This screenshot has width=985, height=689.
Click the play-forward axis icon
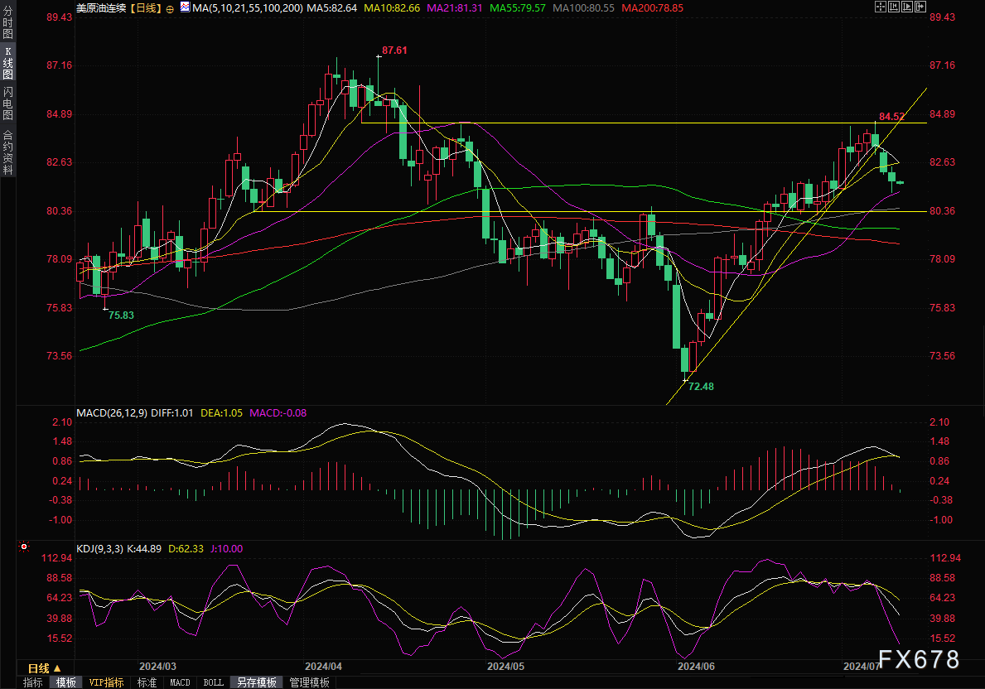coord(905,7)
